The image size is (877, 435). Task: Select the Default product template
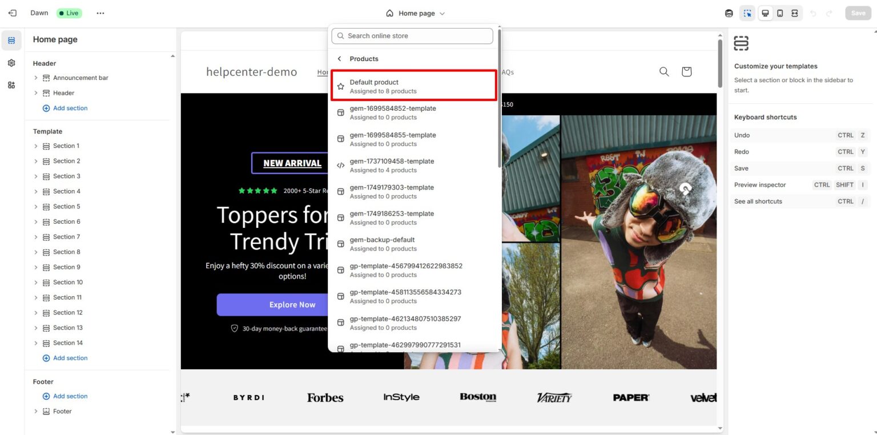click(414, 86)
